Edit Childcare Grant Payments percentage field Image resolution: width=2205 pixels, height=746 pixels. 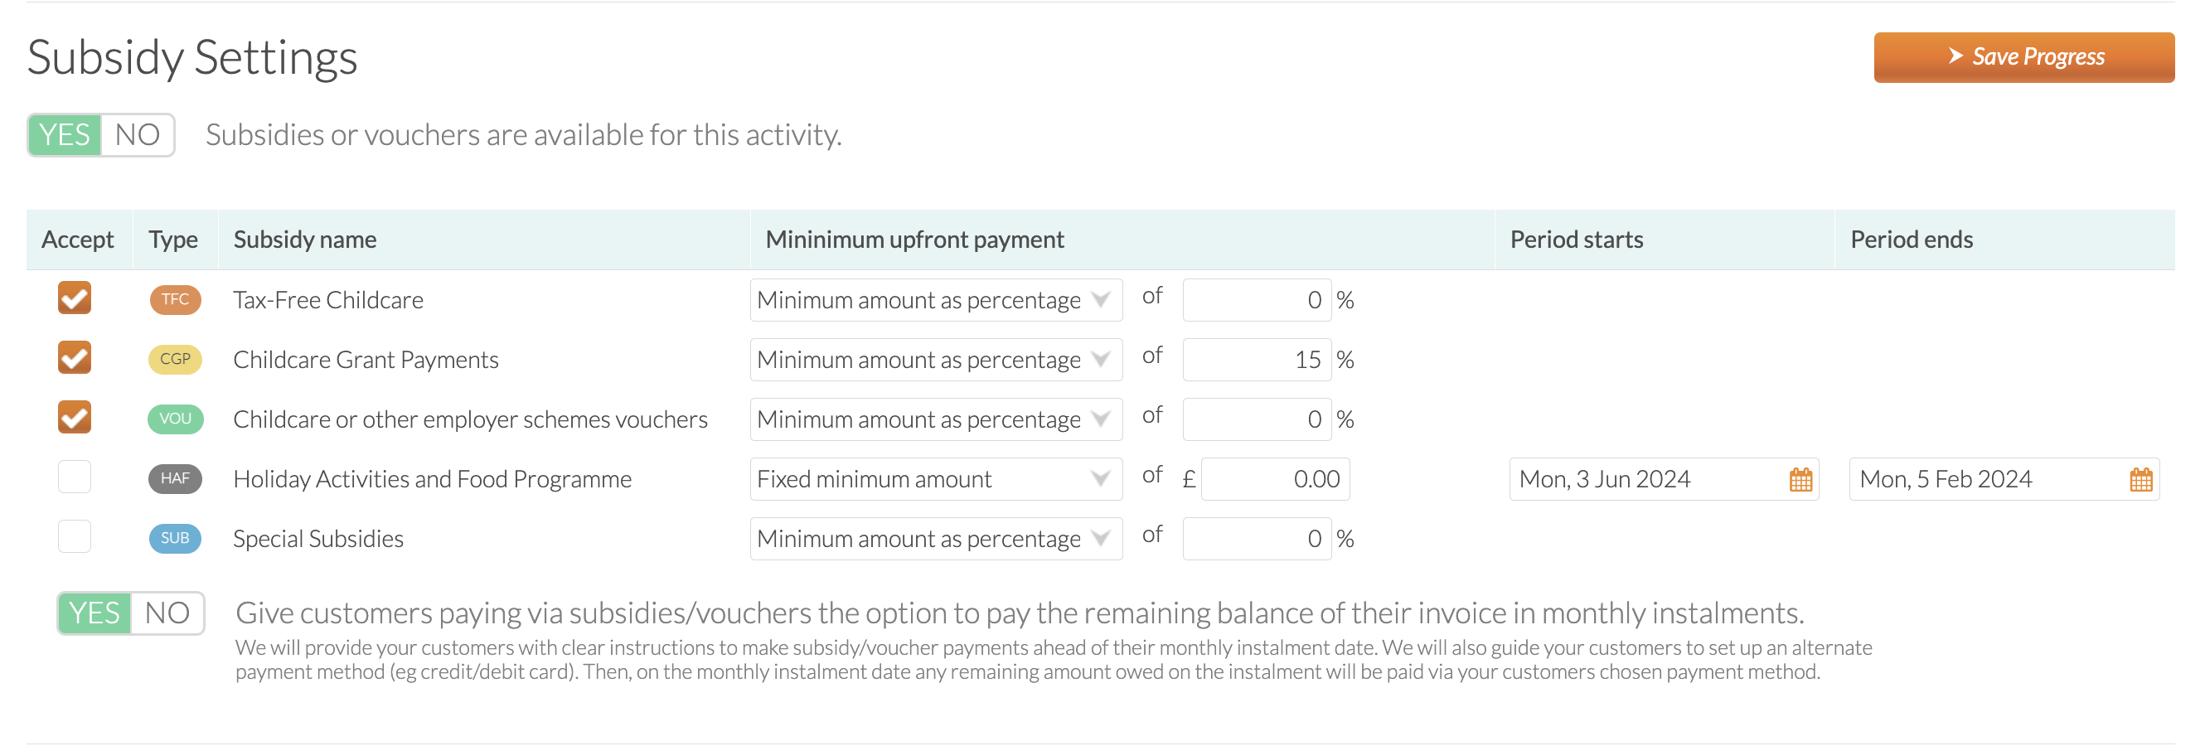pos(1257,361)
